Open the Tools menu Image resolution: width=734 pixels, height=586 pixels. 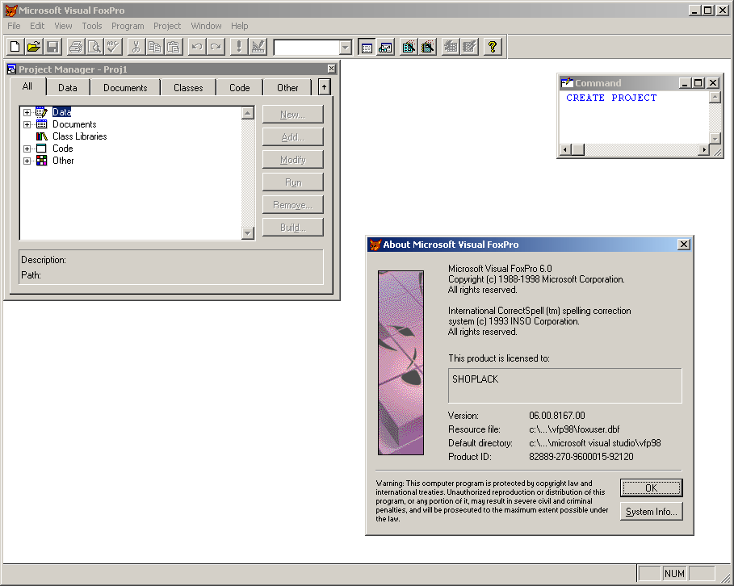coord(92,26)
